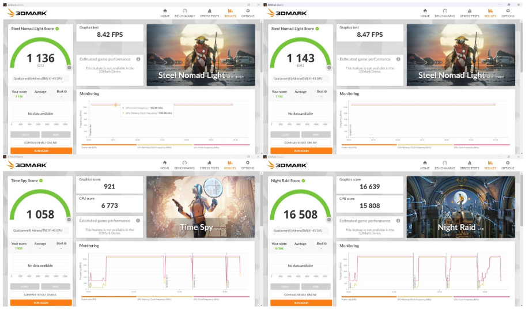
Task: Toggle GPU Clock Frequency legend in Night Raid
Action: tap(481, 298)
